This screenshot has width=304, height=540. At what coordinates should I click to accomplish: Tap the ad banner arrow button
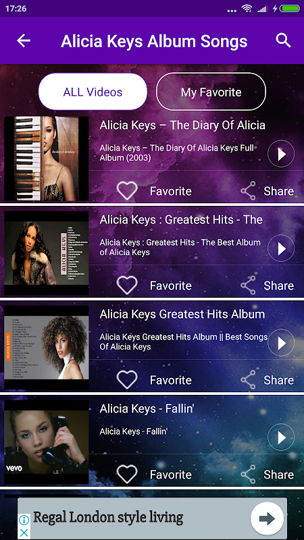[267, 518]
